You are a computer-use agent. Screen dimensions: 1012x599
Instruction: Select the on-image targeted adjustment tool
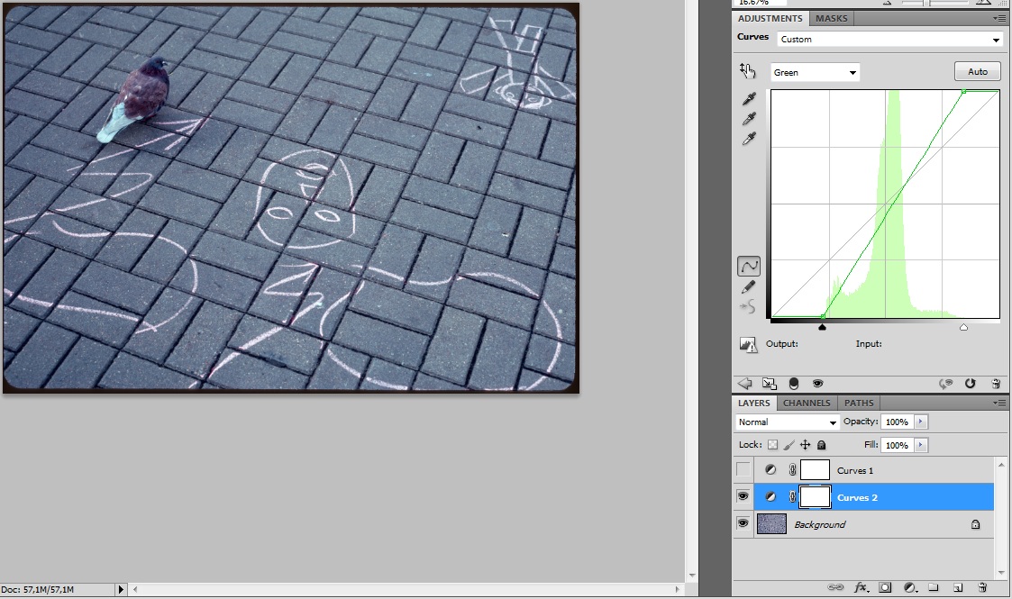click(x=747, y=71)
